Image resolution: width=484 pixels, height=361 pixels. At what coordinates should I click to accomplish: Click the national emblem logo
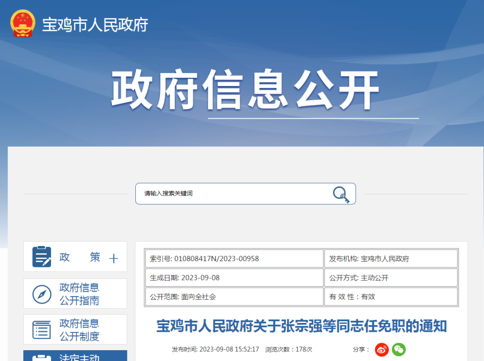(x=22, y=23)
